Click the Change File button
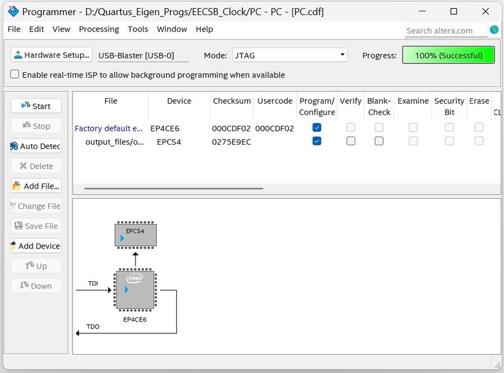The height and width of the screenshot is (373, 504). pyautogui.click(x=36, y=206)
